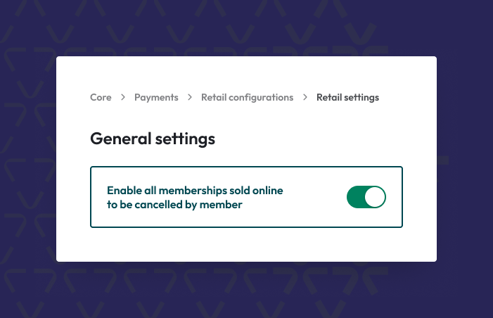Click the 'Enable all memberships sold online' text
The image size is (493, 318).
coord(195,190)
